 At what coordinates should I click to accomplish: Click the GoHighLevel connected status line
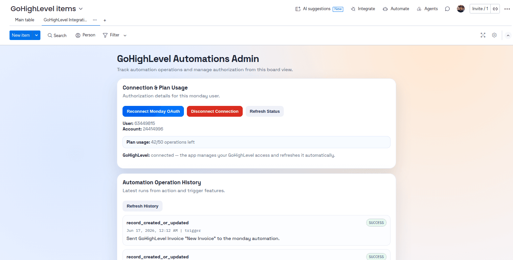point(229,155)
